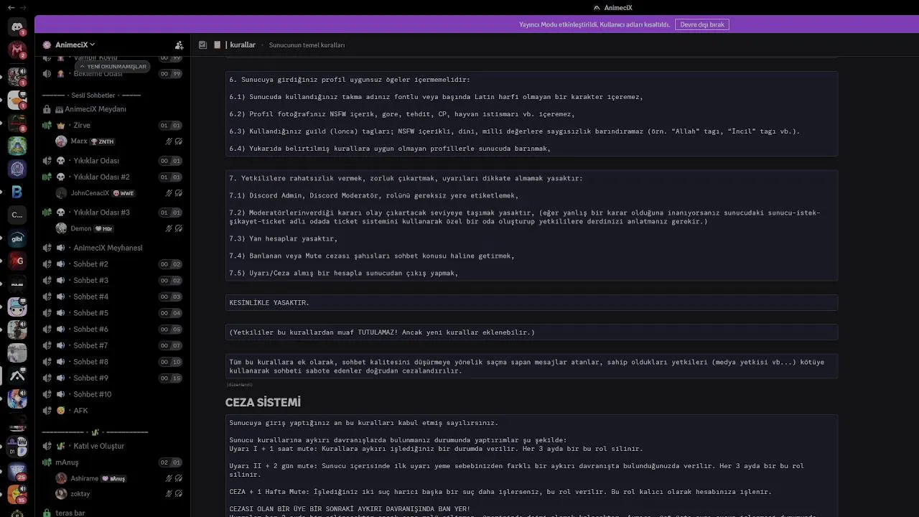
Task: Click the "Devre dışı bırak" button
Action: pyautogui.click(x=702, y=24)
